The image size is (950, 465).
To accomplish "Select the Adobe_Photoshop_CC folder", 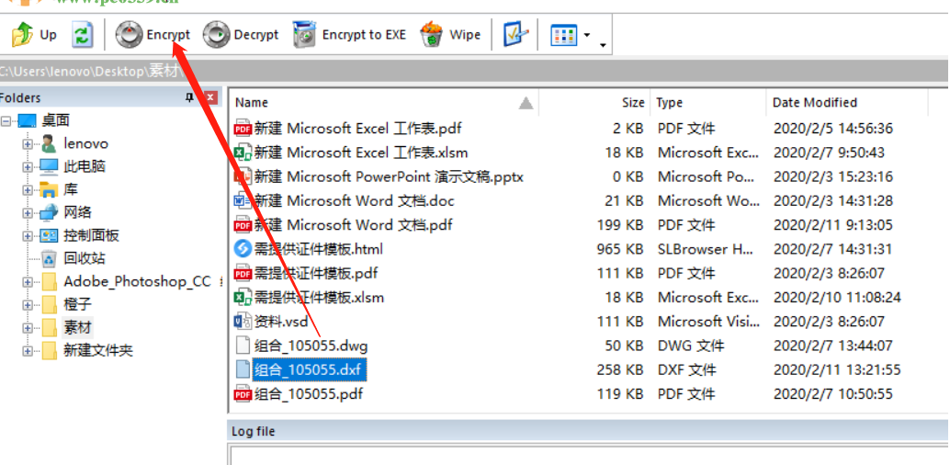I will coord(137,282).
